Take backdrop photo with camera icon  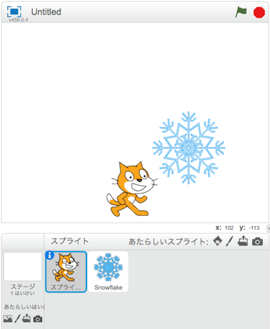pos(38,319)
